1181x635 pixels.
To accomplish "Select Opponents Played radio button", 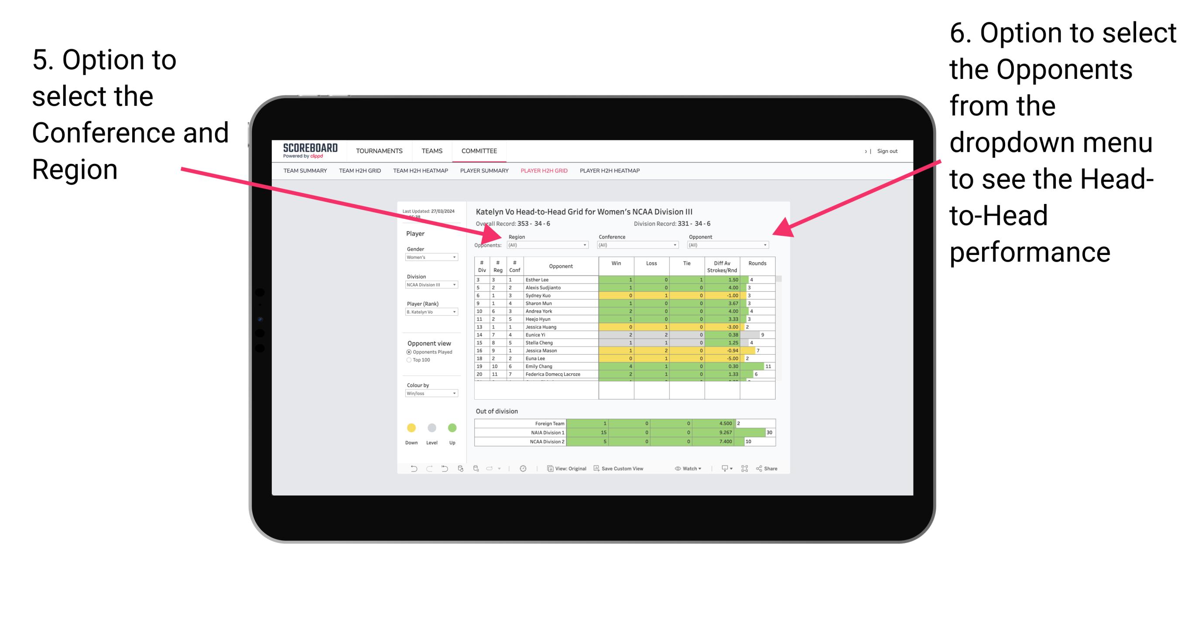I will pyautogui.click(x=405, y=352).
